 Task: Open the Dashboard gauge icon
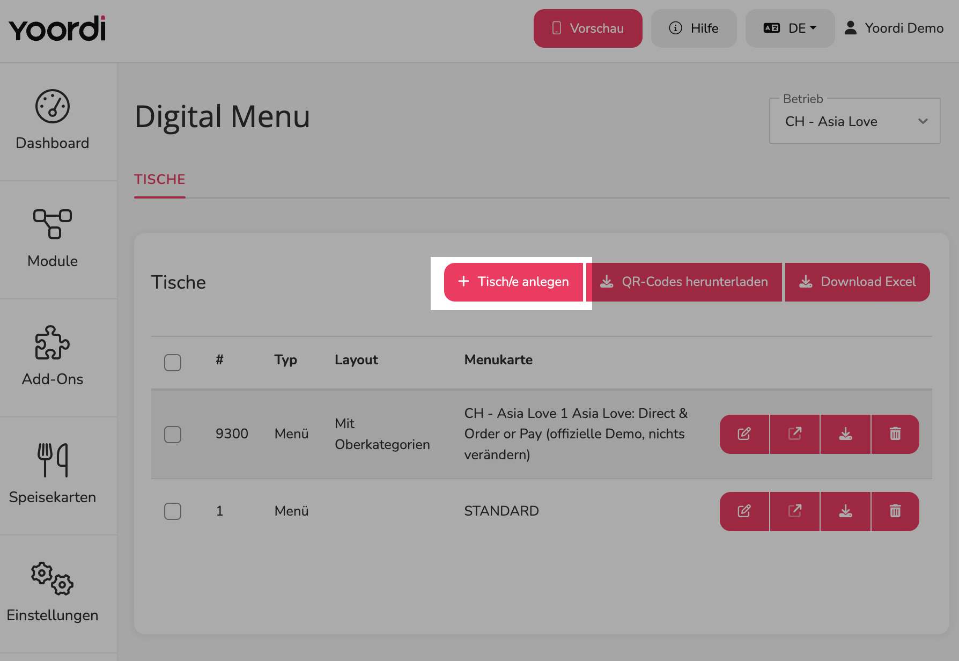pyautogui.click(x=53, y=106)
